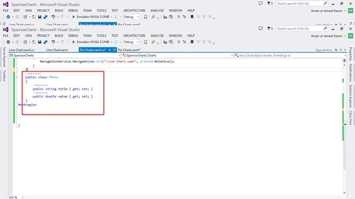Open App.xaml.cs preview tab
Image resolution: width=355 pixels, height=199 pixels.
pos(324,50)
